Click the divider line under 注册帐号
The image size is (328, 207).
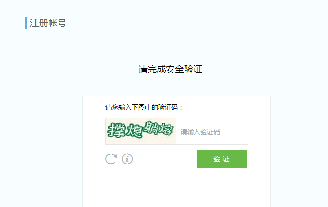pyautogui.click(x=176, y=32)
